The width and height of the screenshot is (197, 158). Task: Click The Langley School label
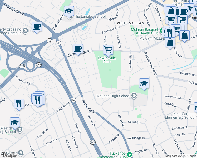[90, 16]
